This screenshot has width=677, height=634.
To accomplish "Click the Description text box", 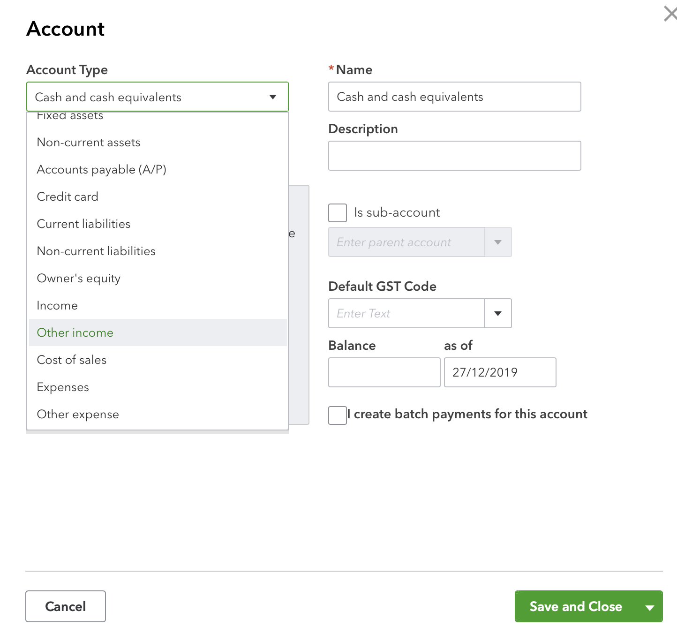I will pyautogui.click(x=454, y=155).
